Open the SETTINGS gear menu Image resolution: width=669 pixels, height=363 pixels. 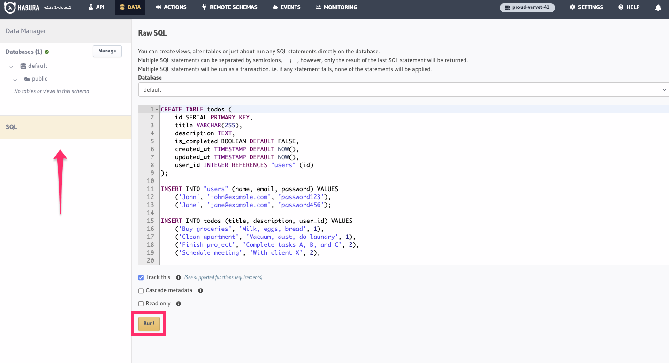(586, 7)
